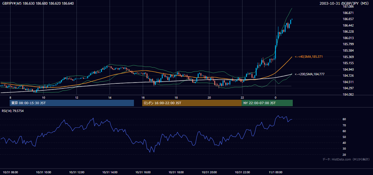This screenshot has width=373, height=175.
Task: Click the RSI axis level 30
Action: pos(344,149)
